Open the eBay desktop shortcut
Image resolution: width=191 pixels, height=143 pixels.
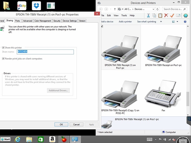[x=22, y=6]
